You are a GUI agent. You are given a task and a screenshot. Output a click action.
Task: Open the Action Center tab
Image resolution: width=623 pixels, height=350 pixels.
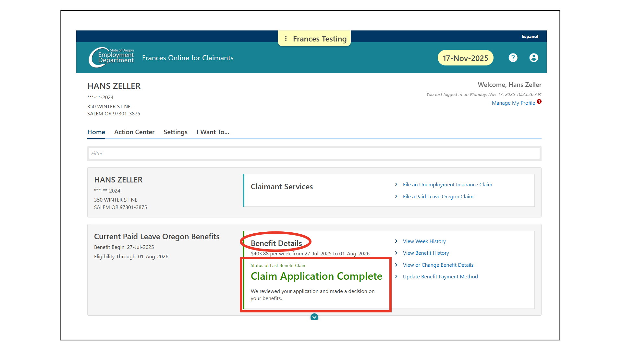[134, 132]
